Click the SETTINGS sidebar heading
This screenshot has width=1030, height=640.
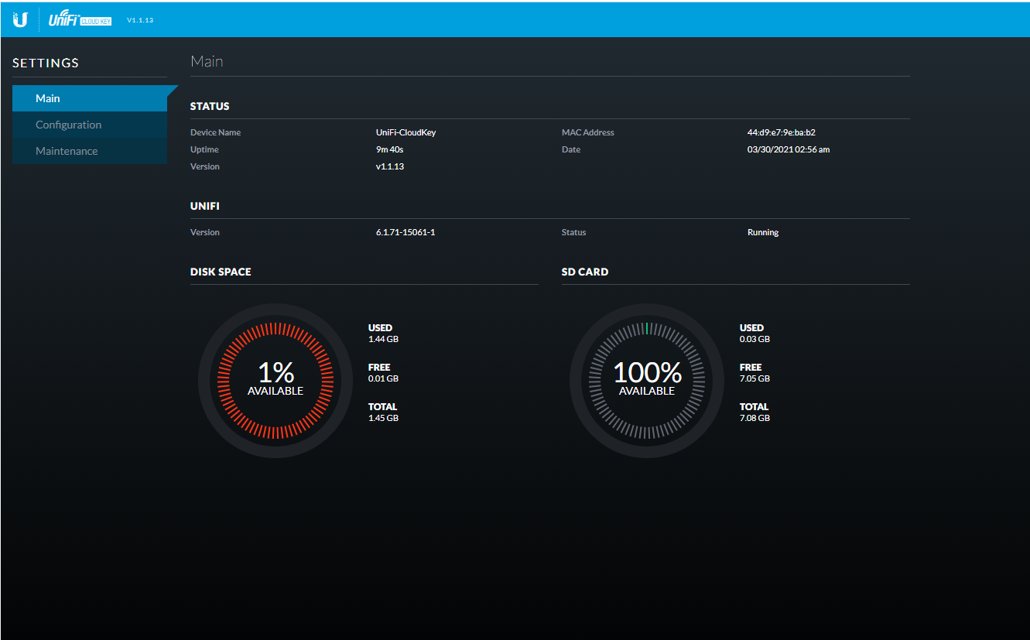point(46,63)
